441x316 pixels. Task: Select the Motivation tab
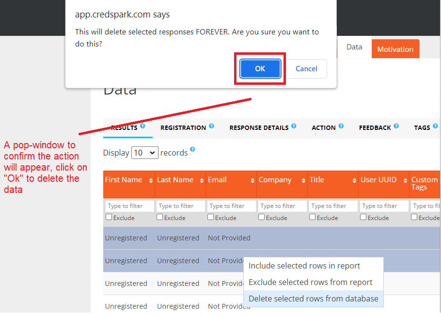pyautogui.click(x=395, y=48)
